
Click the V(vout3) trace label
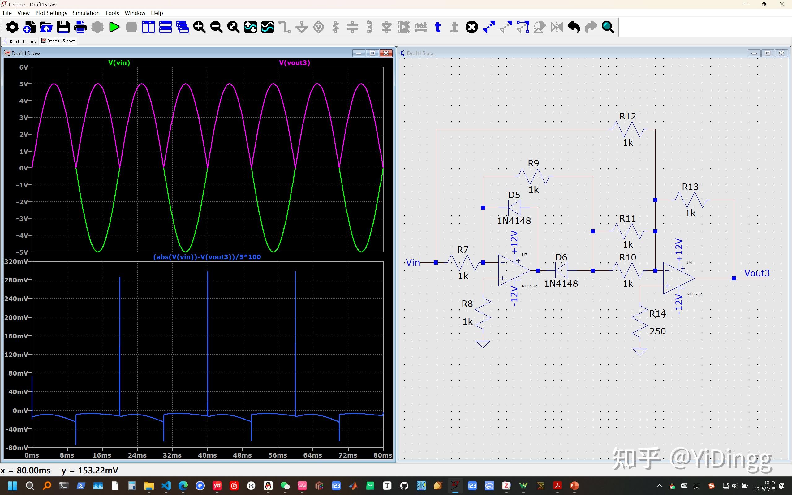click(x=294, y=62)
